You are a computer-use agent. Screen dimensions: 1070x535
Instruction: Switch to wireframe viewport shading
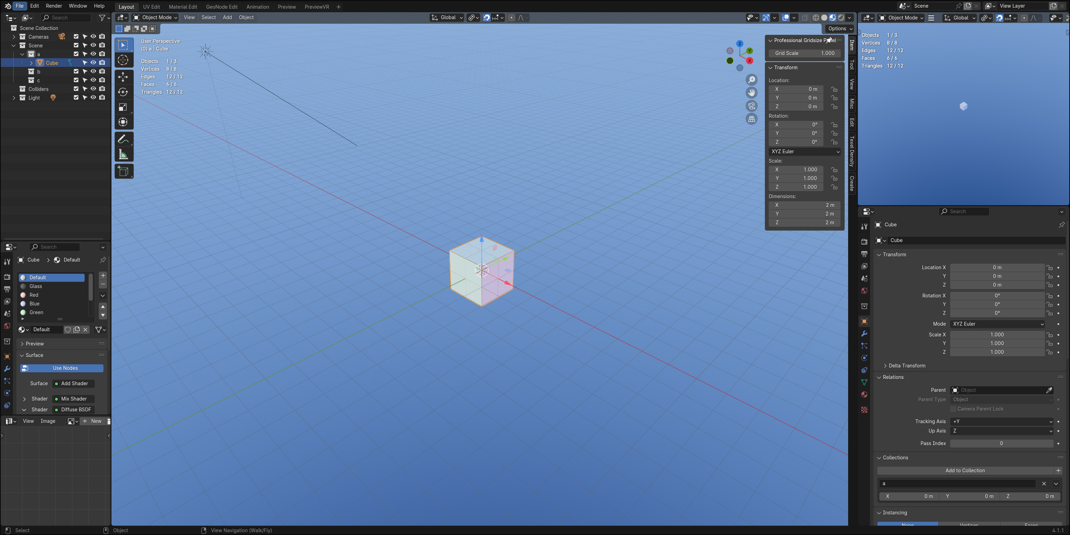[x=816, y=17]
